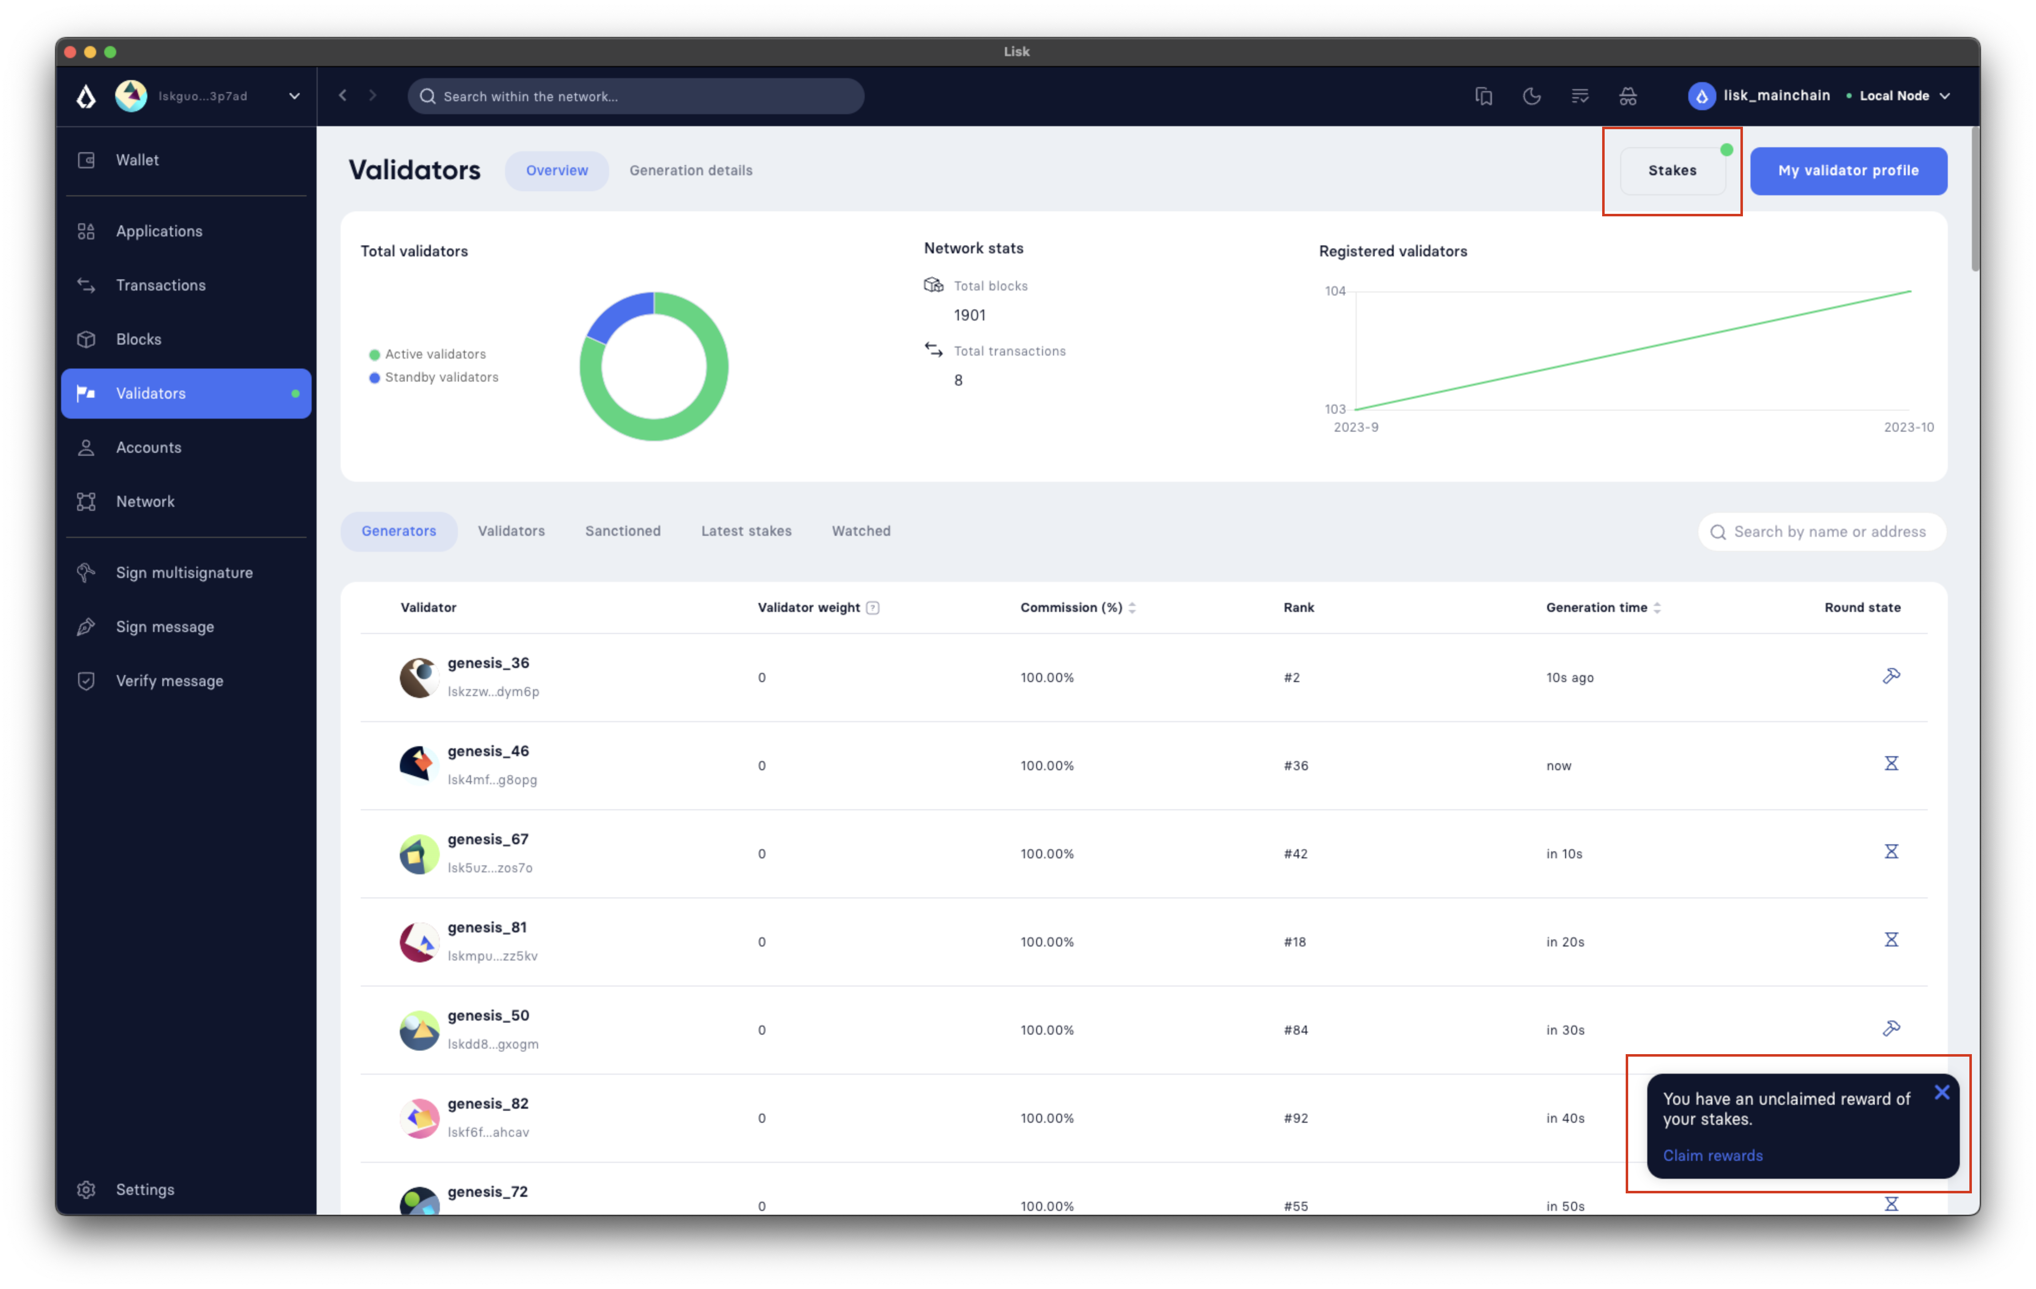2036x1289 pixels.
Task: Open genesis_36 validator row
Action: click(1144, 677)
